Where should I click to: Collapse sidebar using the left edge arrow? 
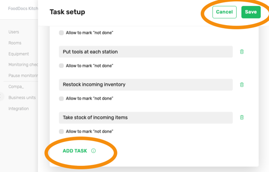[1, 96]
